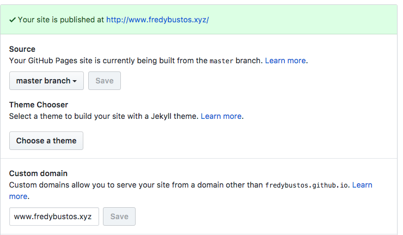The image size is (403, 235).
Task: Open Learn more link in Source section
Action: click(x=285, y=61)
